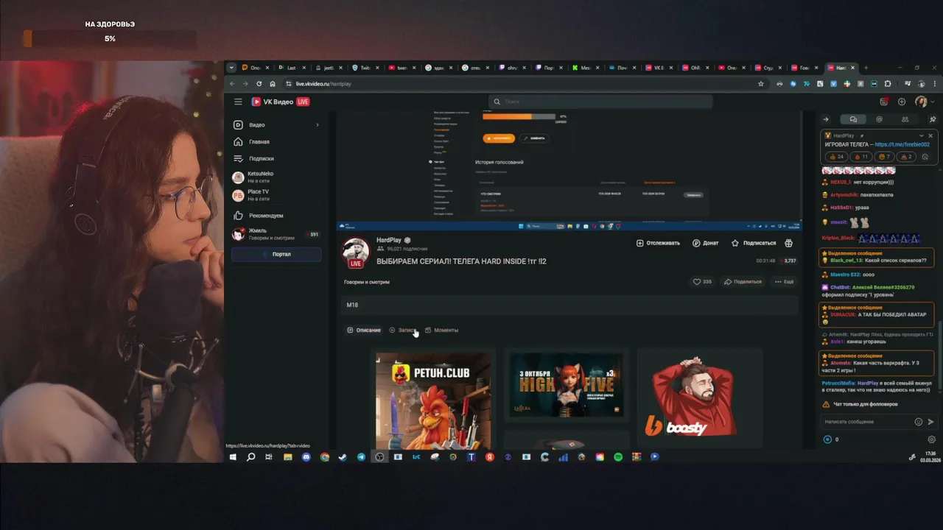943x530 pixels.
Task: Open Рекомендуем in the sidebar
Action: [x=276, y=216]
